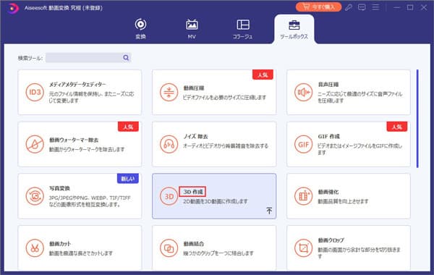The width and height of the screenshot is (434, 275).
Task: Open the ノイズ除去 tool title
Action: click(x=195, y=136)
